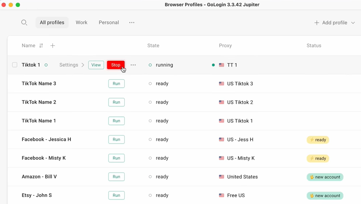Expand the Settings chevron for Tiktok 1
361x204 pixels.
83,65
